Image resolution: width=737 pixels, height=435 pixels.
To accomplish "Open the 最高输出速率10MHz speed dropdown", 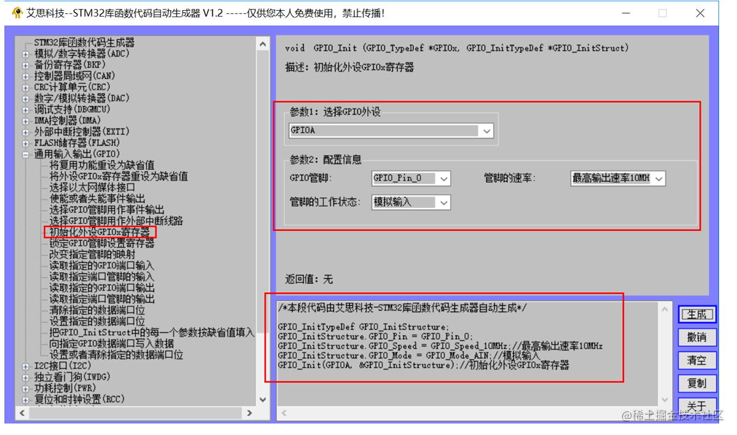I will click(x=658, y=179).
